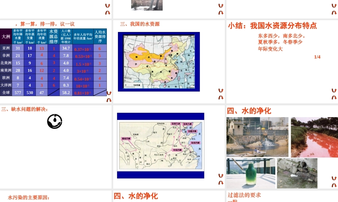The height and width of the screenshot is (202, 338).
Task: Click the downward curved arrow on the cropped-photo slide
Action: coord(221,13)
